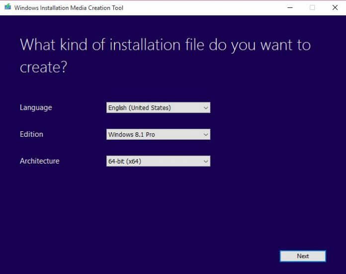Click the Media Creation Tool title bar icon
The image size is (346, 274).
coord(8,7)
